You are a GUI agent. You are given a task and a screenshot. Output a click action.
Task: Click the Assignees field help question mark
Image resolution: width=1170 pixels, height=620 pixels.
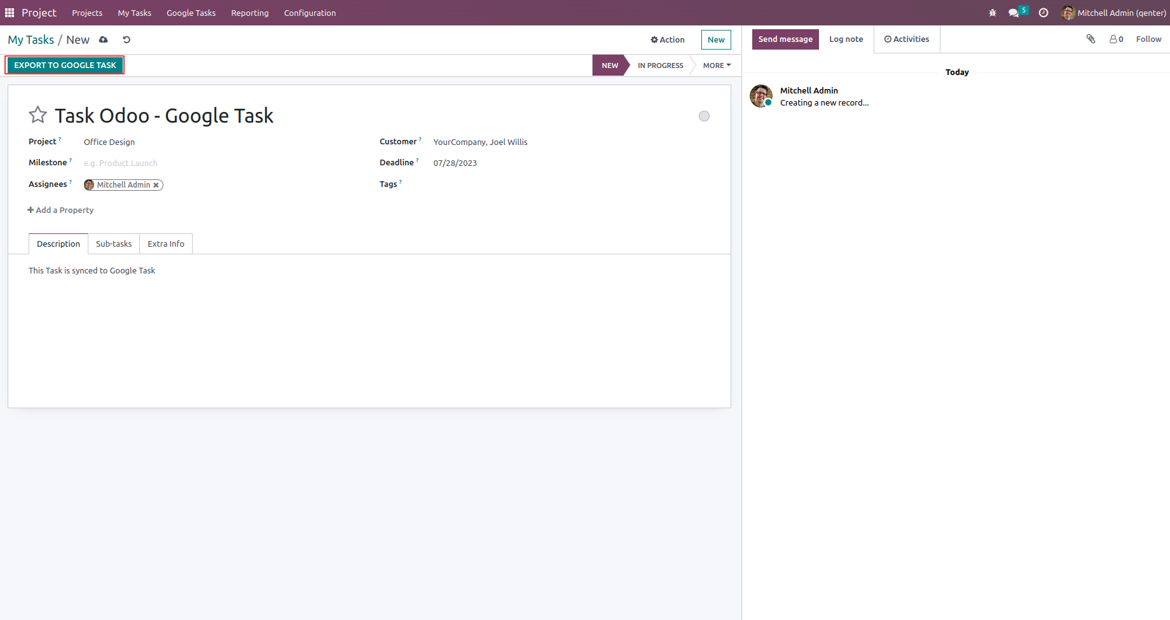click(70, 182)
